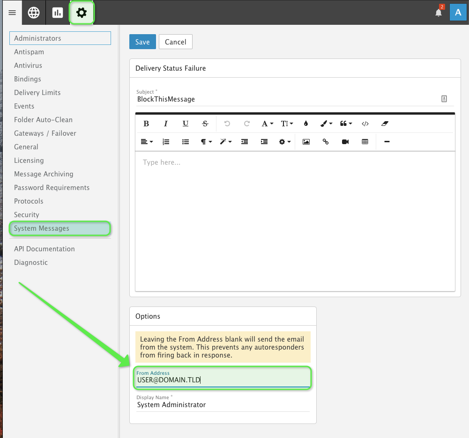Insert a table using the grid icon
The height and width of the screenshot is (438, 469).
point(365,142)
